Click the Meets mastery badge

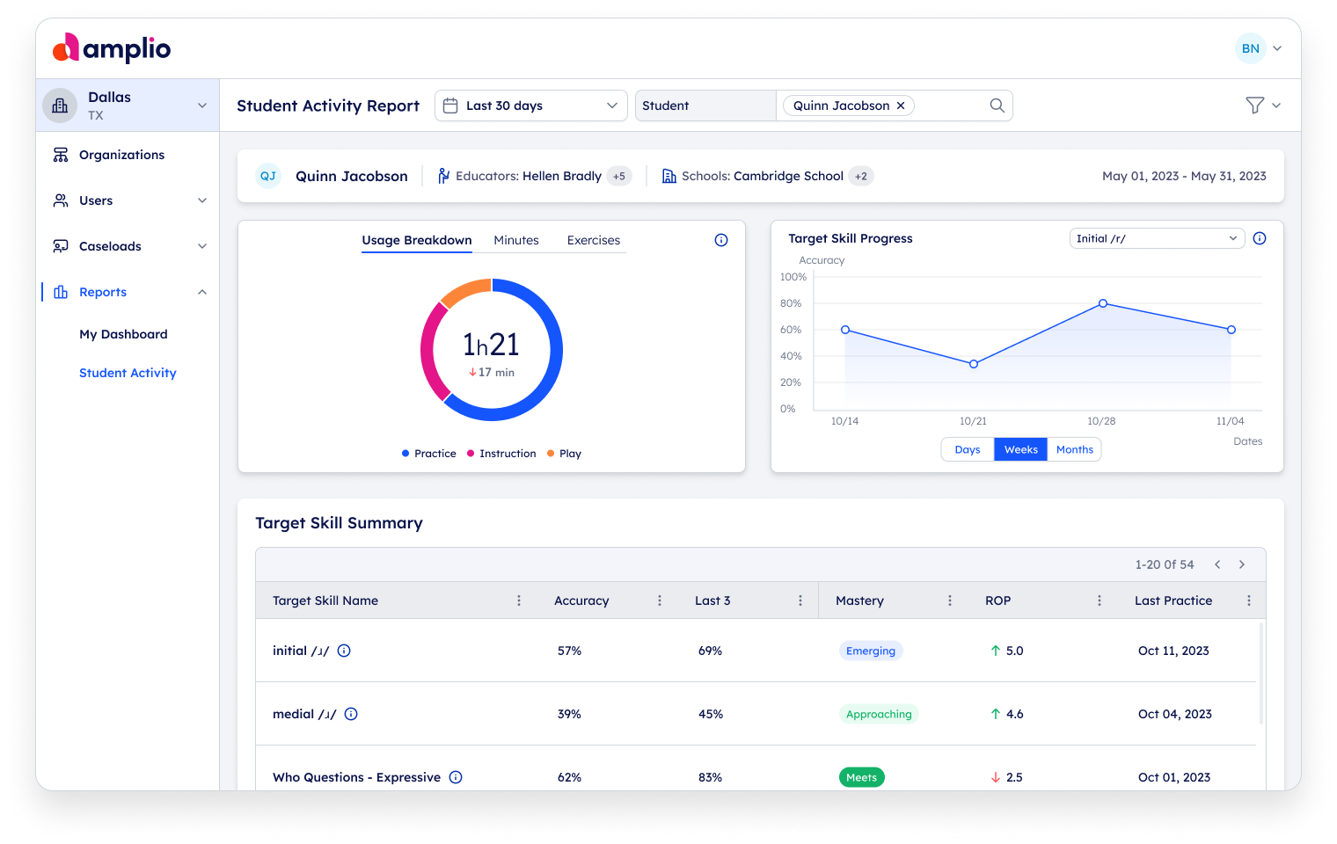(862, 777)
